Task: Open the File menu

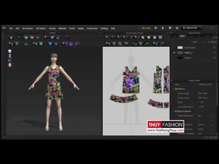Action: [x=11, y=28]
